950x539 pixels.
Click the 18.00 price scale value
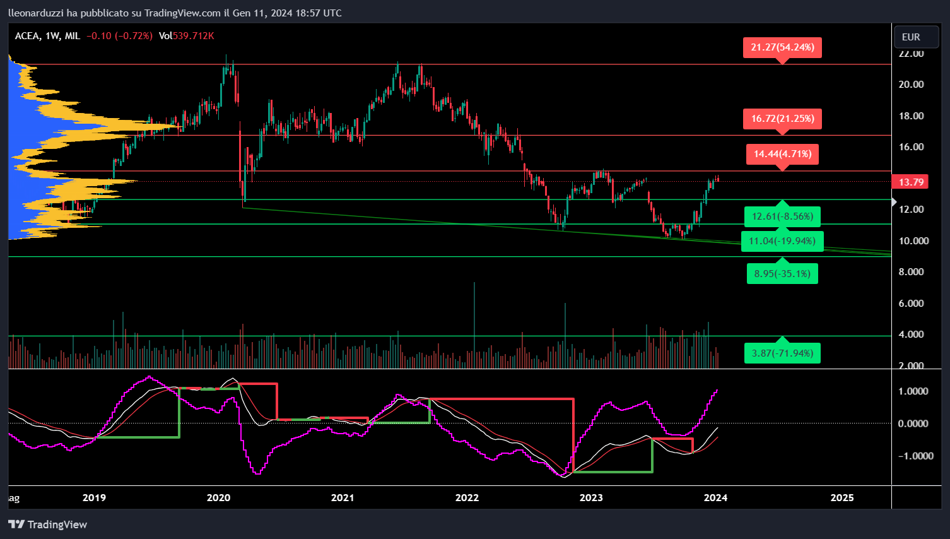[x=911, y=116]
